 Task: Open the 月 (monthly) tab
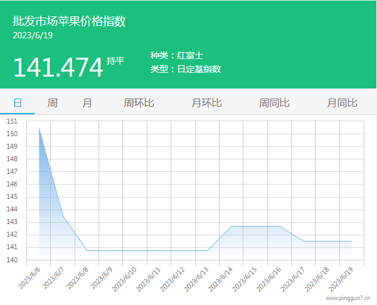coord(87,103)
